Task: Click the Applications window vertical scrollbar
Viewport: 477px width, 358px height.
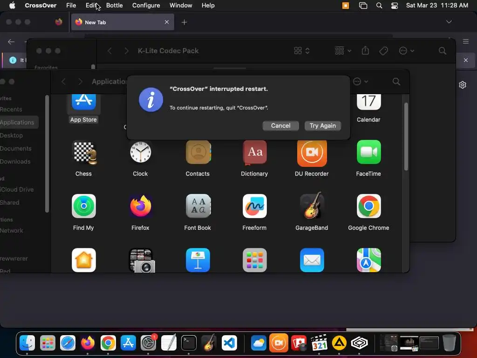Action: [406, 137]
